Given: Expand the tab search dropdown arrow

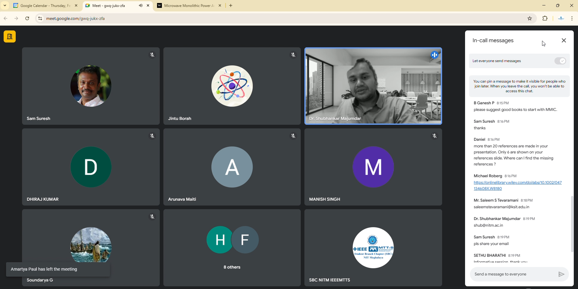Looking at the screenshot, I should pos(5,6).
